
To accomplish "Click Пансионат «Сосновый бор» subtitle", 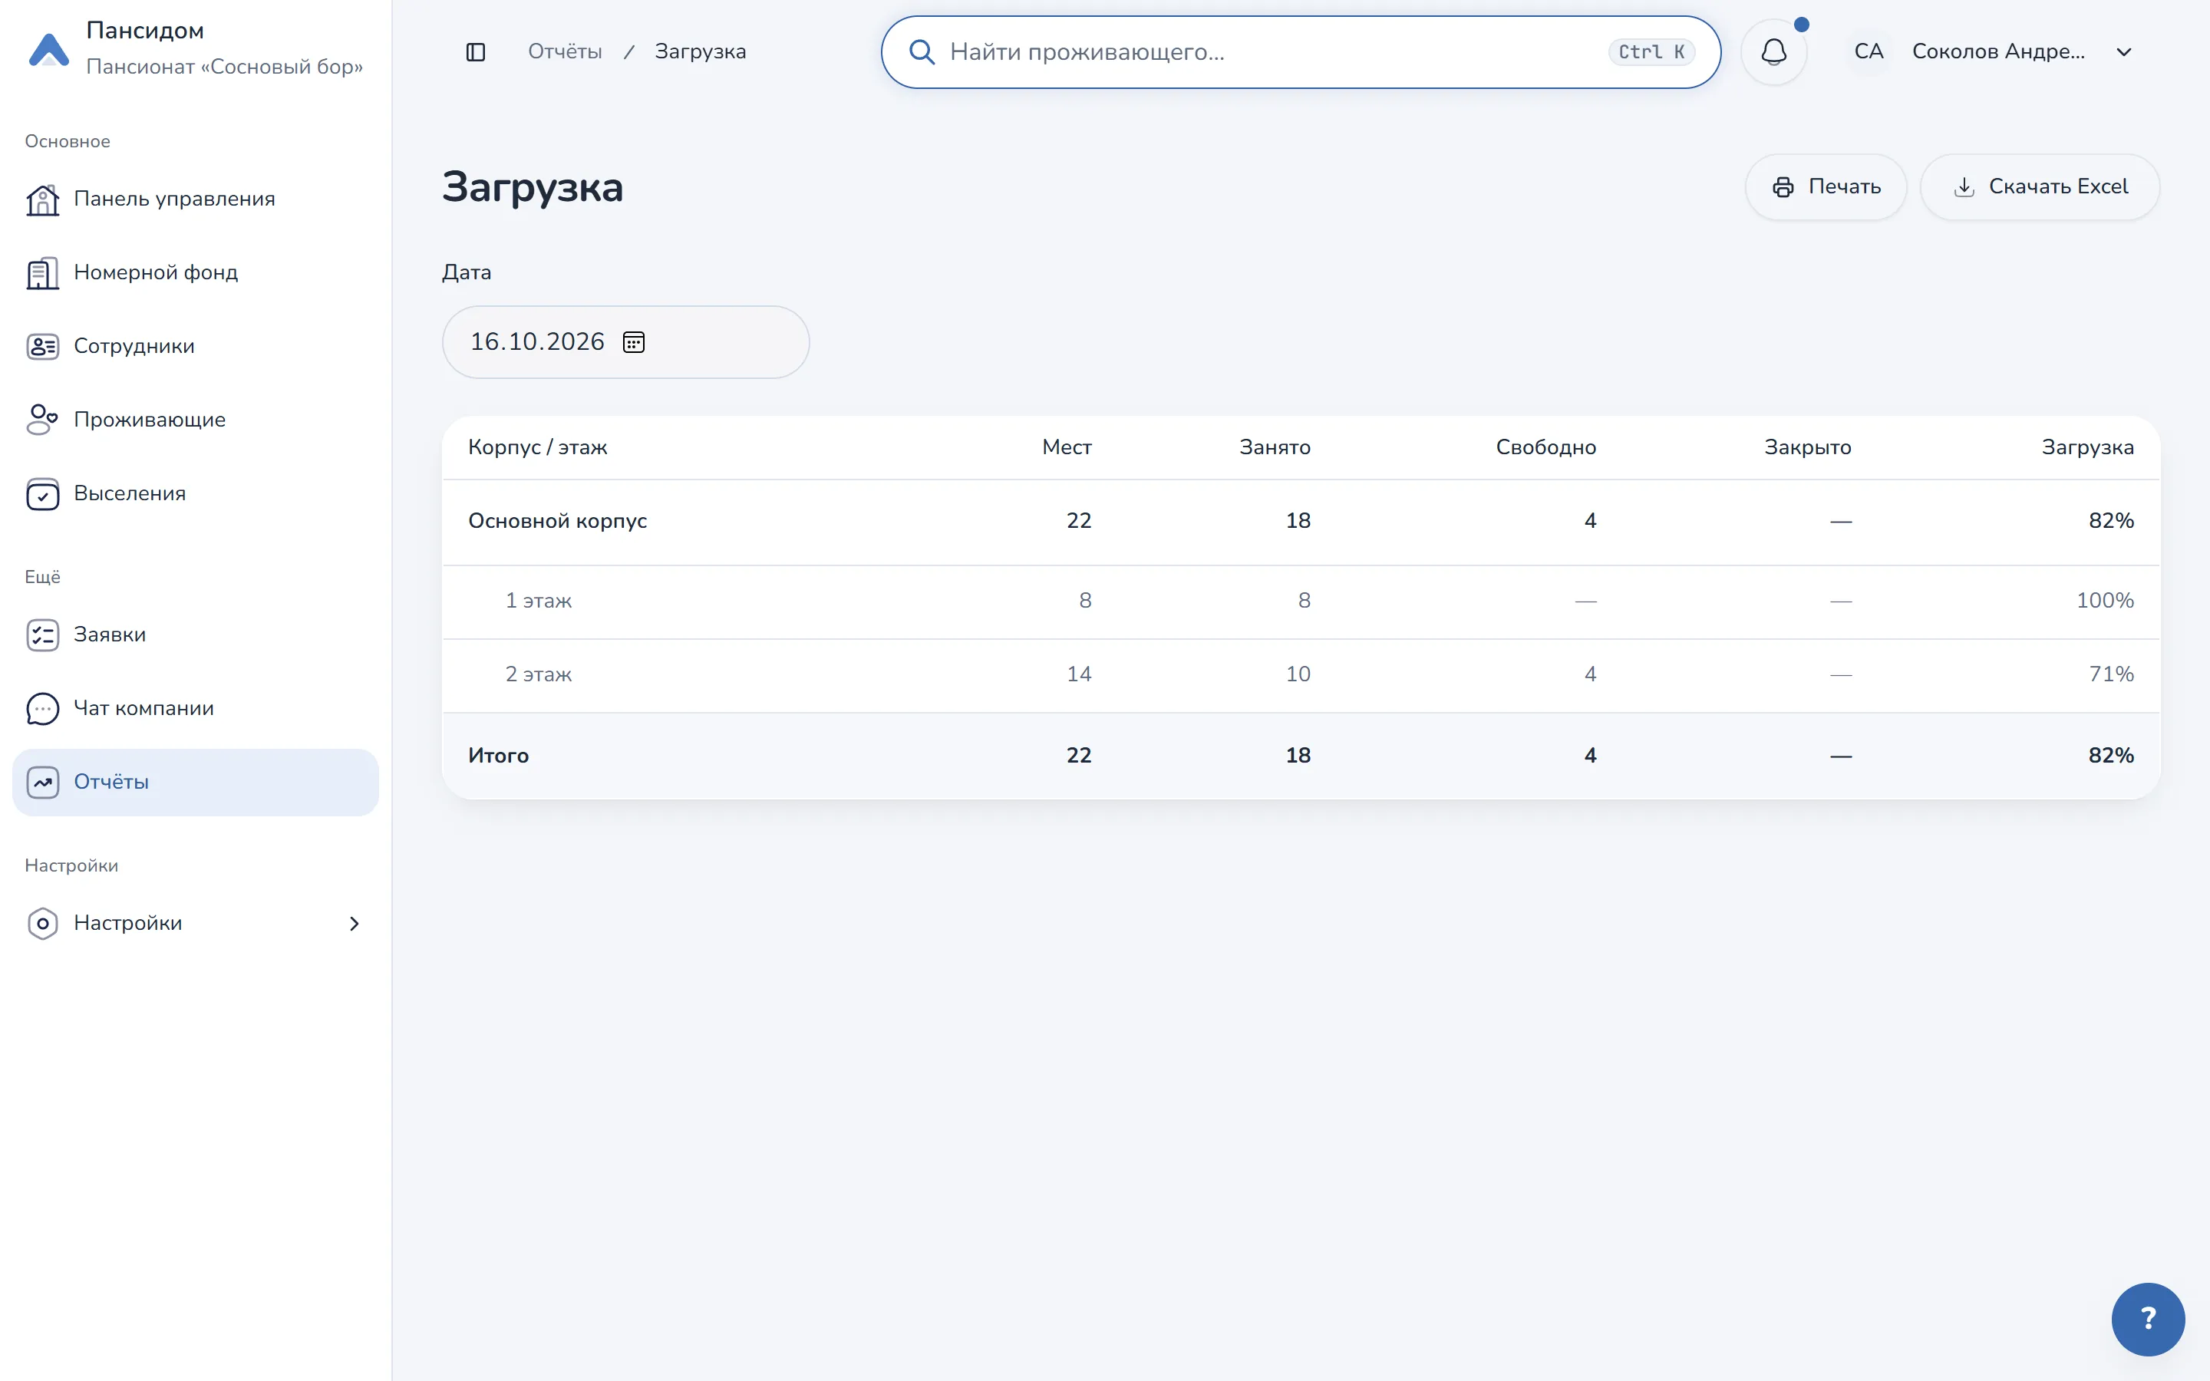I will pos(225,67).
